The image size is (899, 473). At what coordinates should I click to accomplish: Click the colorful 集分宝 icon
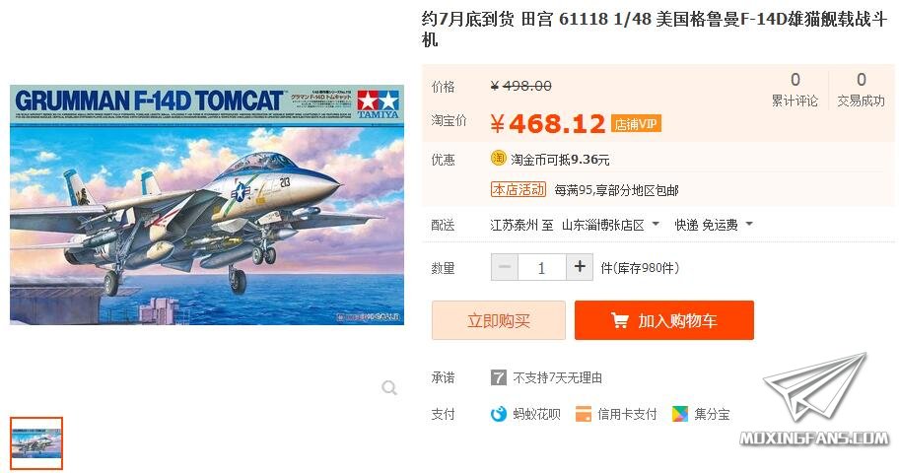680,413
